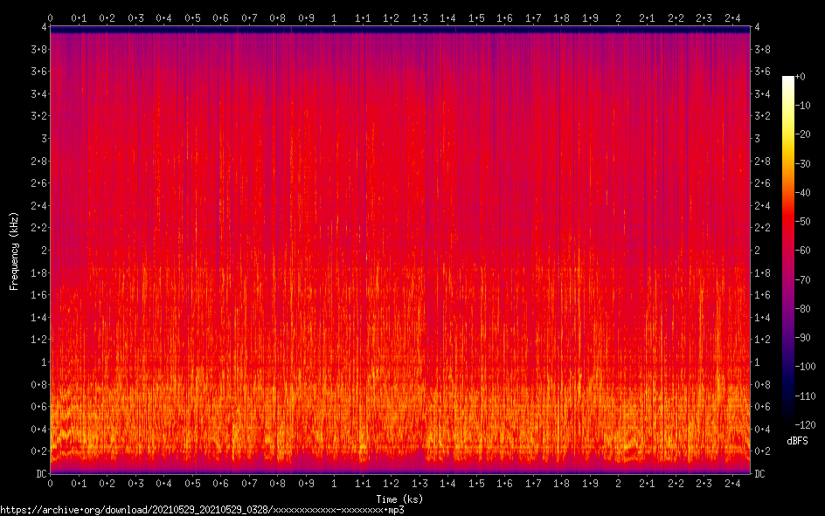
Task: Click the "-40" color scale label
Action: click(x=802, y=193)
